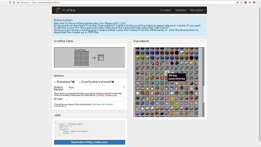Pick the slimeball ingredient
The image size is (261, 147).
pos(182,93)
